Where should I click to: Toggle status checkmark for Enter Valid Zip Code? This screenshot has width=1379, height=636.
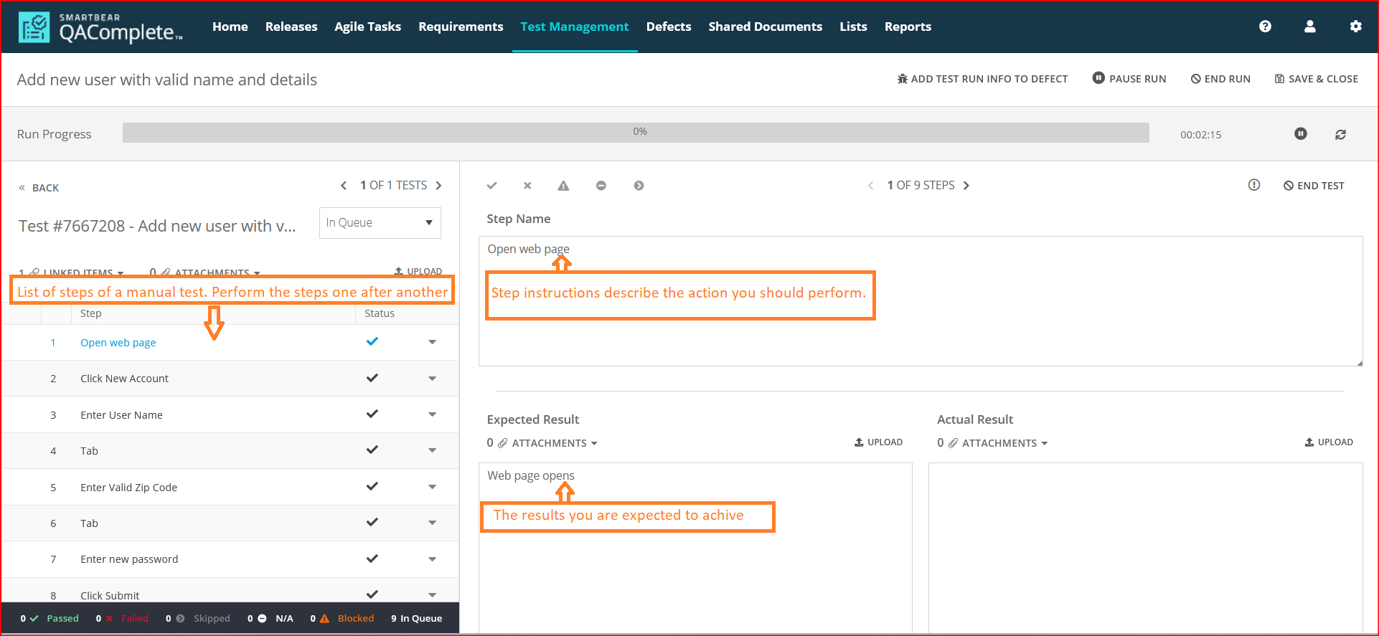(372, 487)
